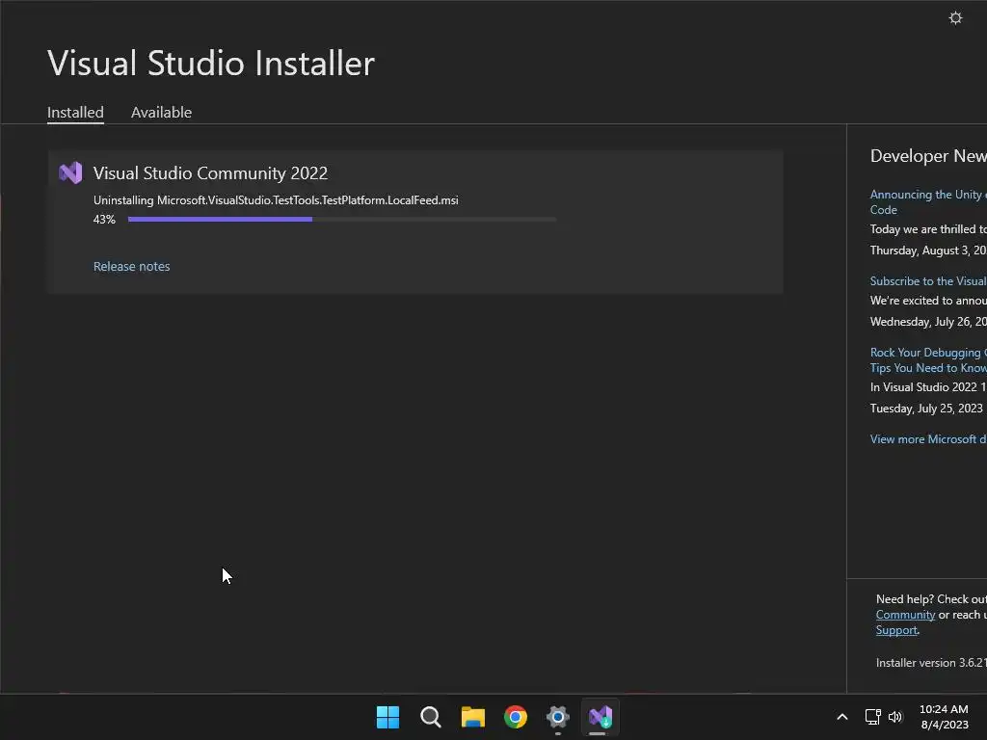Click the Wednesday, July 26 date text
Screen dimensions: 987x740
point(928,322)
